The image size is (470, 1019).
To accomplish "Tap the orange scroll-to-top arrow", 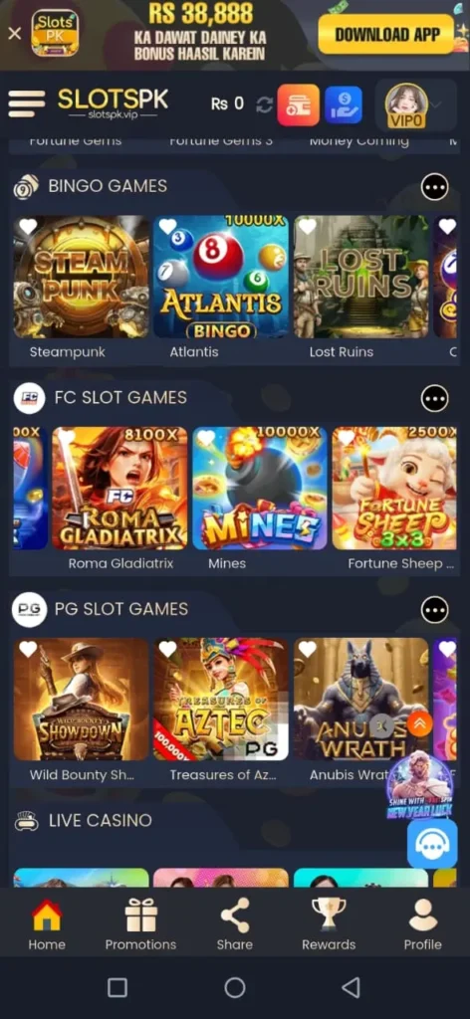I will point(420,724).
